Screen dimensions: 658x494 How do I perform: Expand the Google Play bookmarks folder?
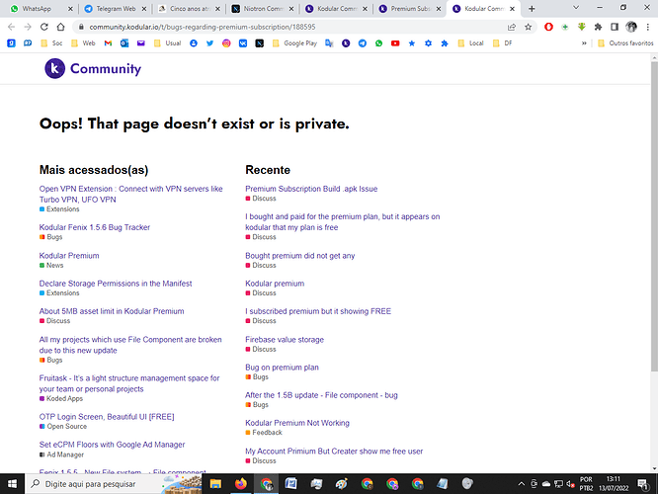pyautogui.click(x=293, y=43)
